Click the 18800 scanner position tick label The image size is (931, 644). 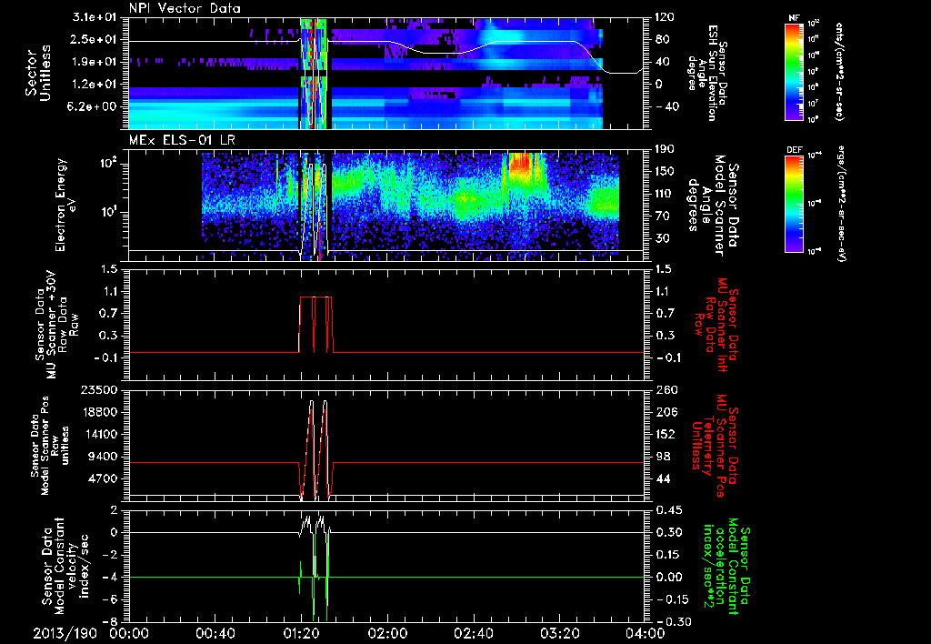click(98, 412)
